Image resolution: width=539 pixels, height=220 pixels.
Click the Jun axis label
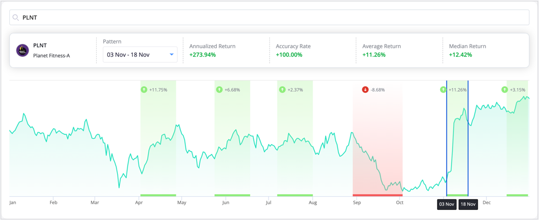(225, 202)
